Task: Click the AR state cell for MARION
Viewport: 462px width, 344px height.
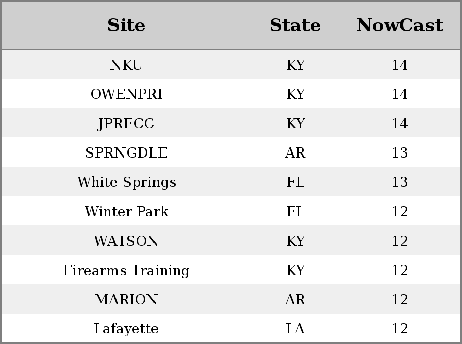Action: pyautogui.click(x=295, y=299)
